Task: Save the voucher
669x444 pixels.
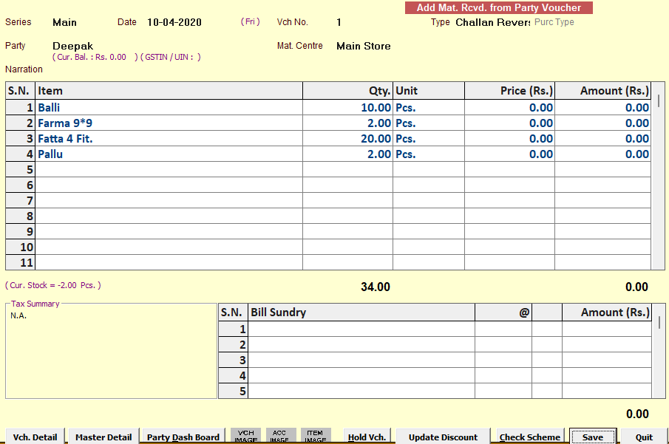Action: pyautogui.click(x=592, y=437)
